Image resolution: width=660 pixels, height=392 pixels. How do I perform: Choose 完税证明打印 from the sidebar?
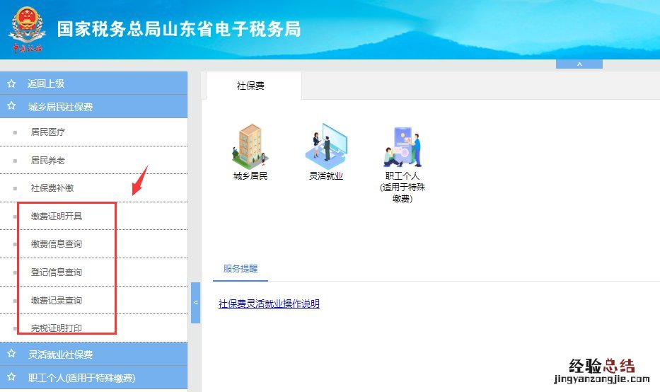tap(57, 328)
